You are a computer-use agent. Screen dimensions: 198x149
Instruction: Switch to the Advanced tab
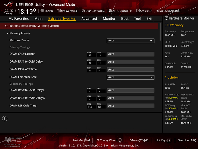click(x=89, y=19)
